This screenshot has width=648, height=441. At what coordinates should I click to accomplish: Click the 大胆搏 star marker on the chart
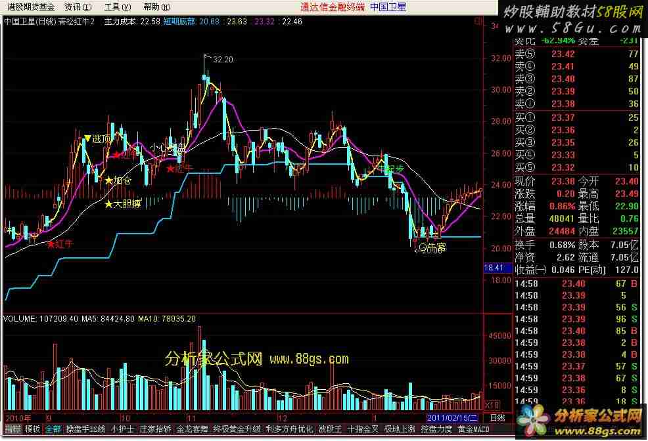pos(108,204)
